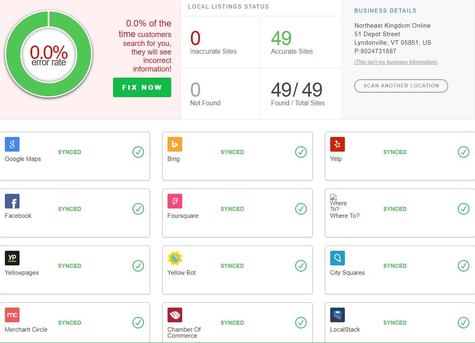Screen dimensions: 475x343
Task: Select the Yelp logo icon
Action: (338, 144)
